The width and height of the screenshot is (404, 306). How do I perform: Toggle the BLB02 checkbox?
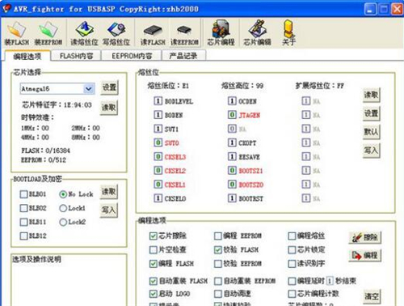(23, 208)
